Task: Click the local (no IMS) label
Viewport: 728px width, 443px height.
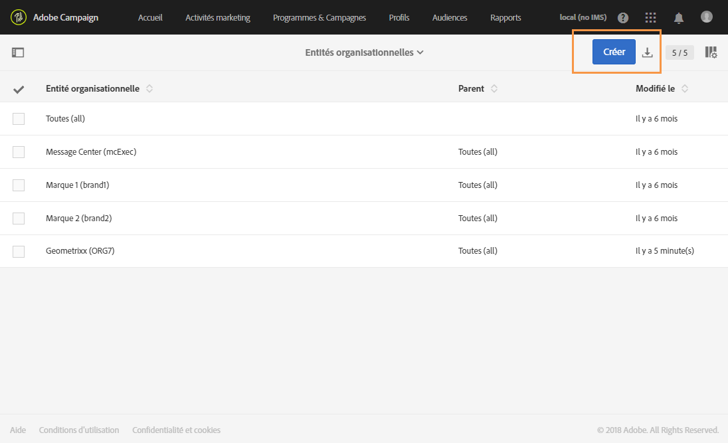Action: (x=583, y=17)
